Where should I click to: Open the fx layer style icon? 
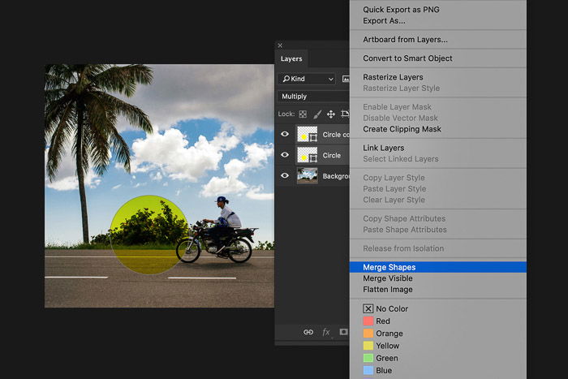[x=326, y=332]
